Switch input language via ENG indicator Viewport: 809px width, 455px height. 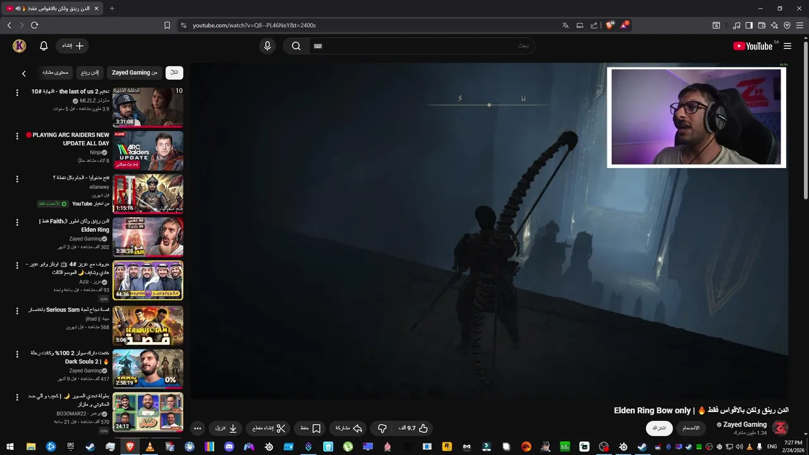coord(772,447)
